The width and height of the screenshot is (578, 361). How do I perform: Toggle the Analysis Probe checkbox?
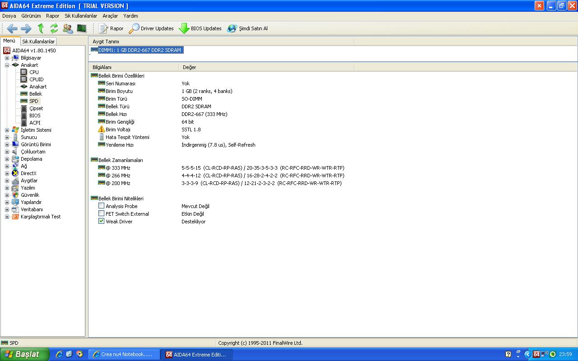coord(101,206)
